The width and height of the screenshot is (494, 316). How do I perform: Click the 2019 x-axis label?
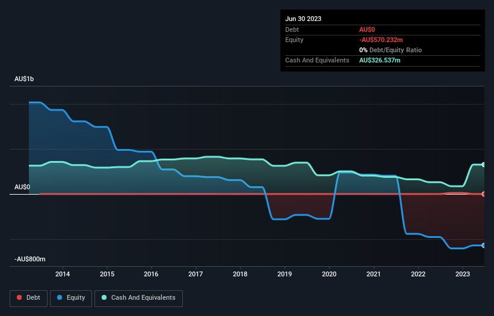tap(285, 274)
